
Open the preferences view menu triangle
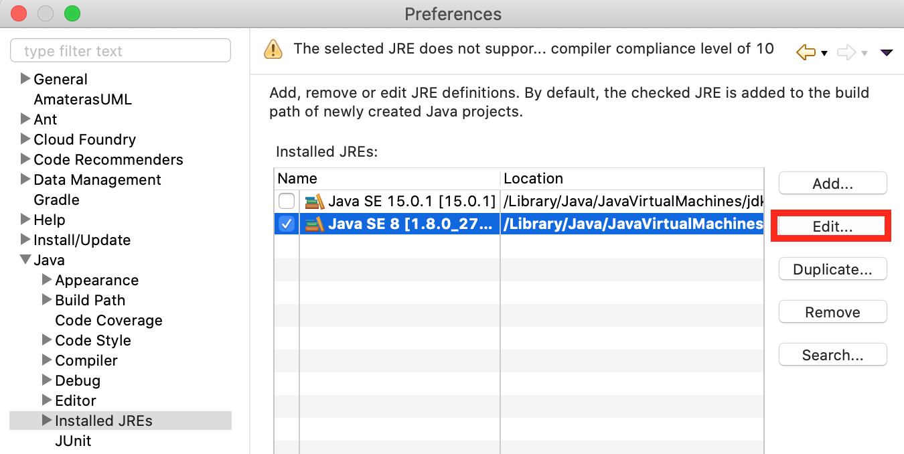887,52
